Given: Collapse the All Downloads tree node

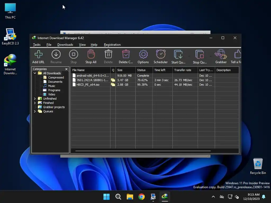Looking at the screenshot, I should 35,73.
